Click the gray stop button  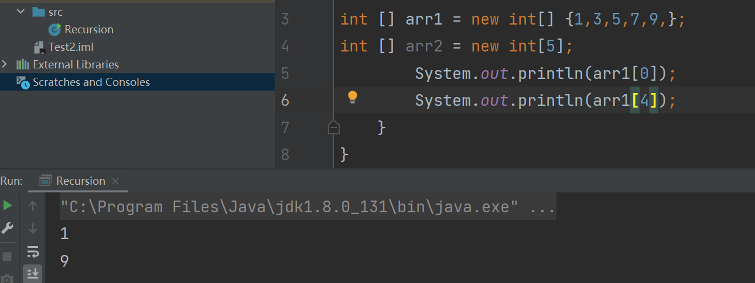pyautogui.click(x=8, y=256)
